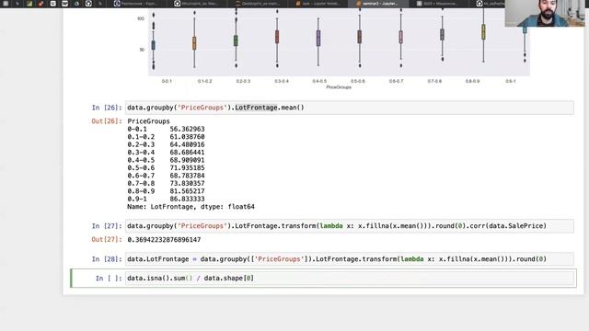Click the leftmost pinned tab icon
Viewport: 589px width, 331px height.
[6, 4]
